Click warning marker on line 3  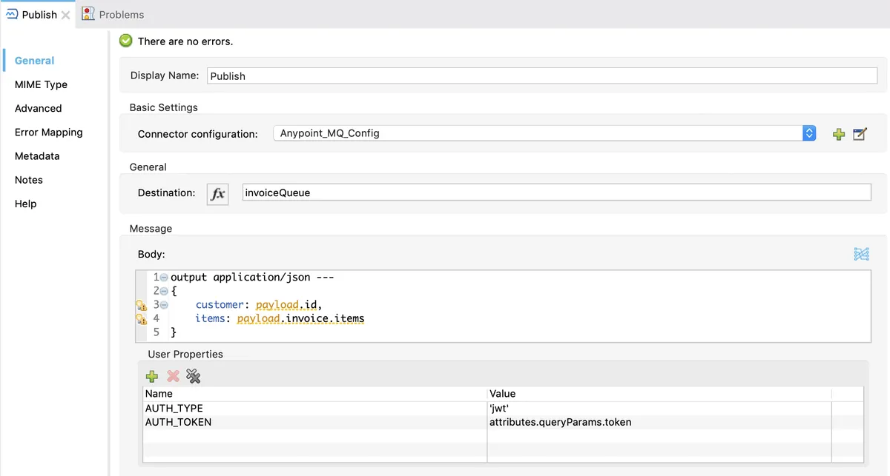tap(140, 305)
